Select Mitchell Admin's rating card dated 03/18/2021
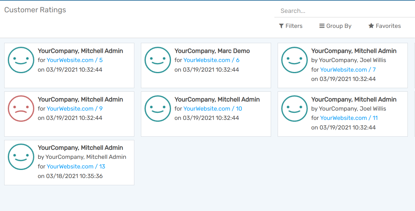 tap(69, 162)
